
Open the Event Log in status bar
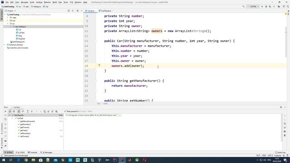[280, 153]
